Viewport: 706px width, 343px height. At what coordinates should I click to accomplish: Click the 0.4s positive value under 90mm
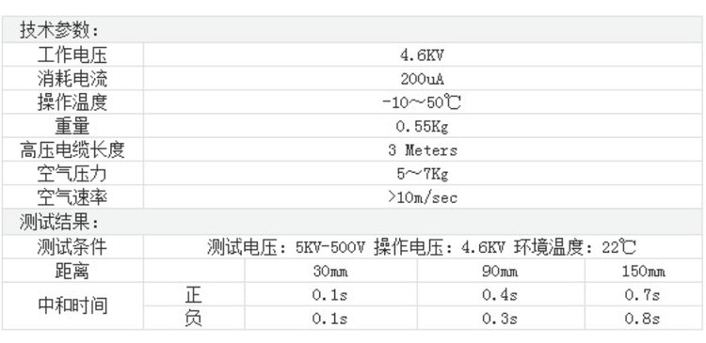tap(500, 295)
